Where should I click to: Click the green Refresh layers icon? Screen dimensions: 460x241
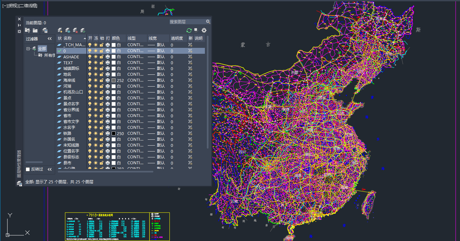[x=189, y=30]
